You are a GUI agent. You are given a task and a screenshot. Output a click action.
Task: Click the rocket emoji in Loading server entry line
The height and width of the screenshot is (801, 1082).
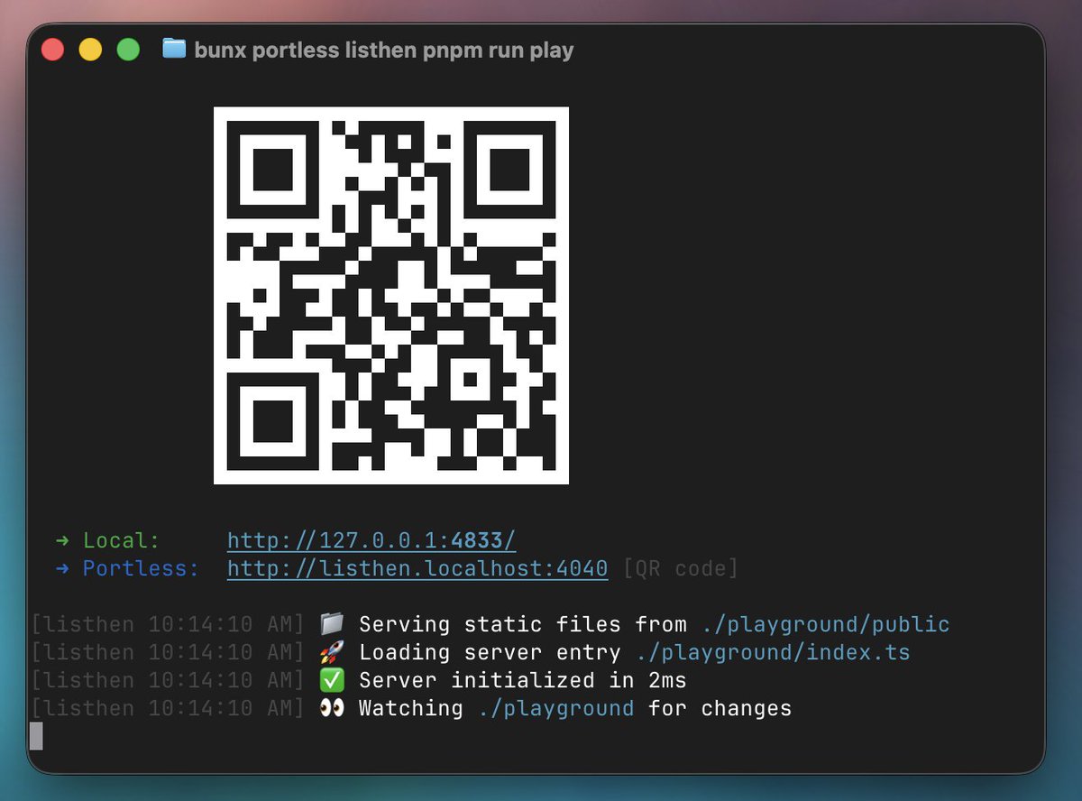[332, 652]
